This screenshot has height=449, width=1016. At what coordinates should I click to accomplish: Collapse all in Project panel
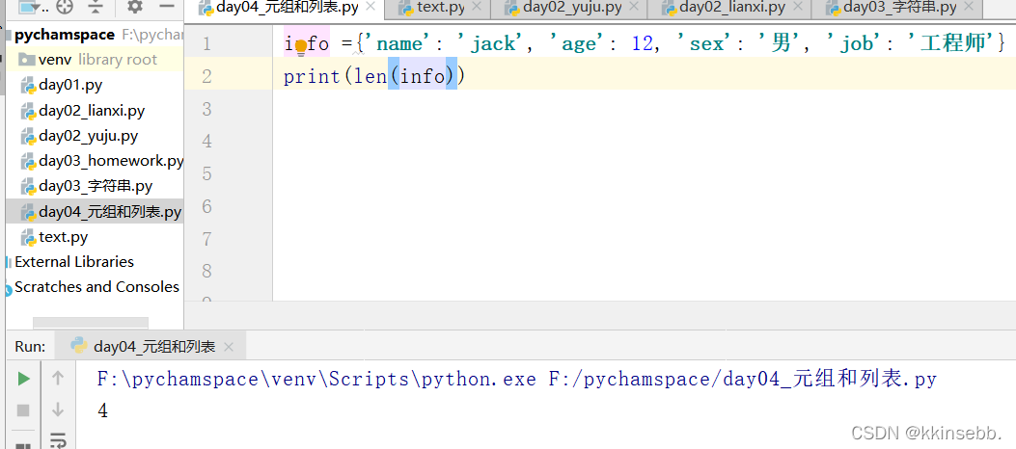coord(96,7)
